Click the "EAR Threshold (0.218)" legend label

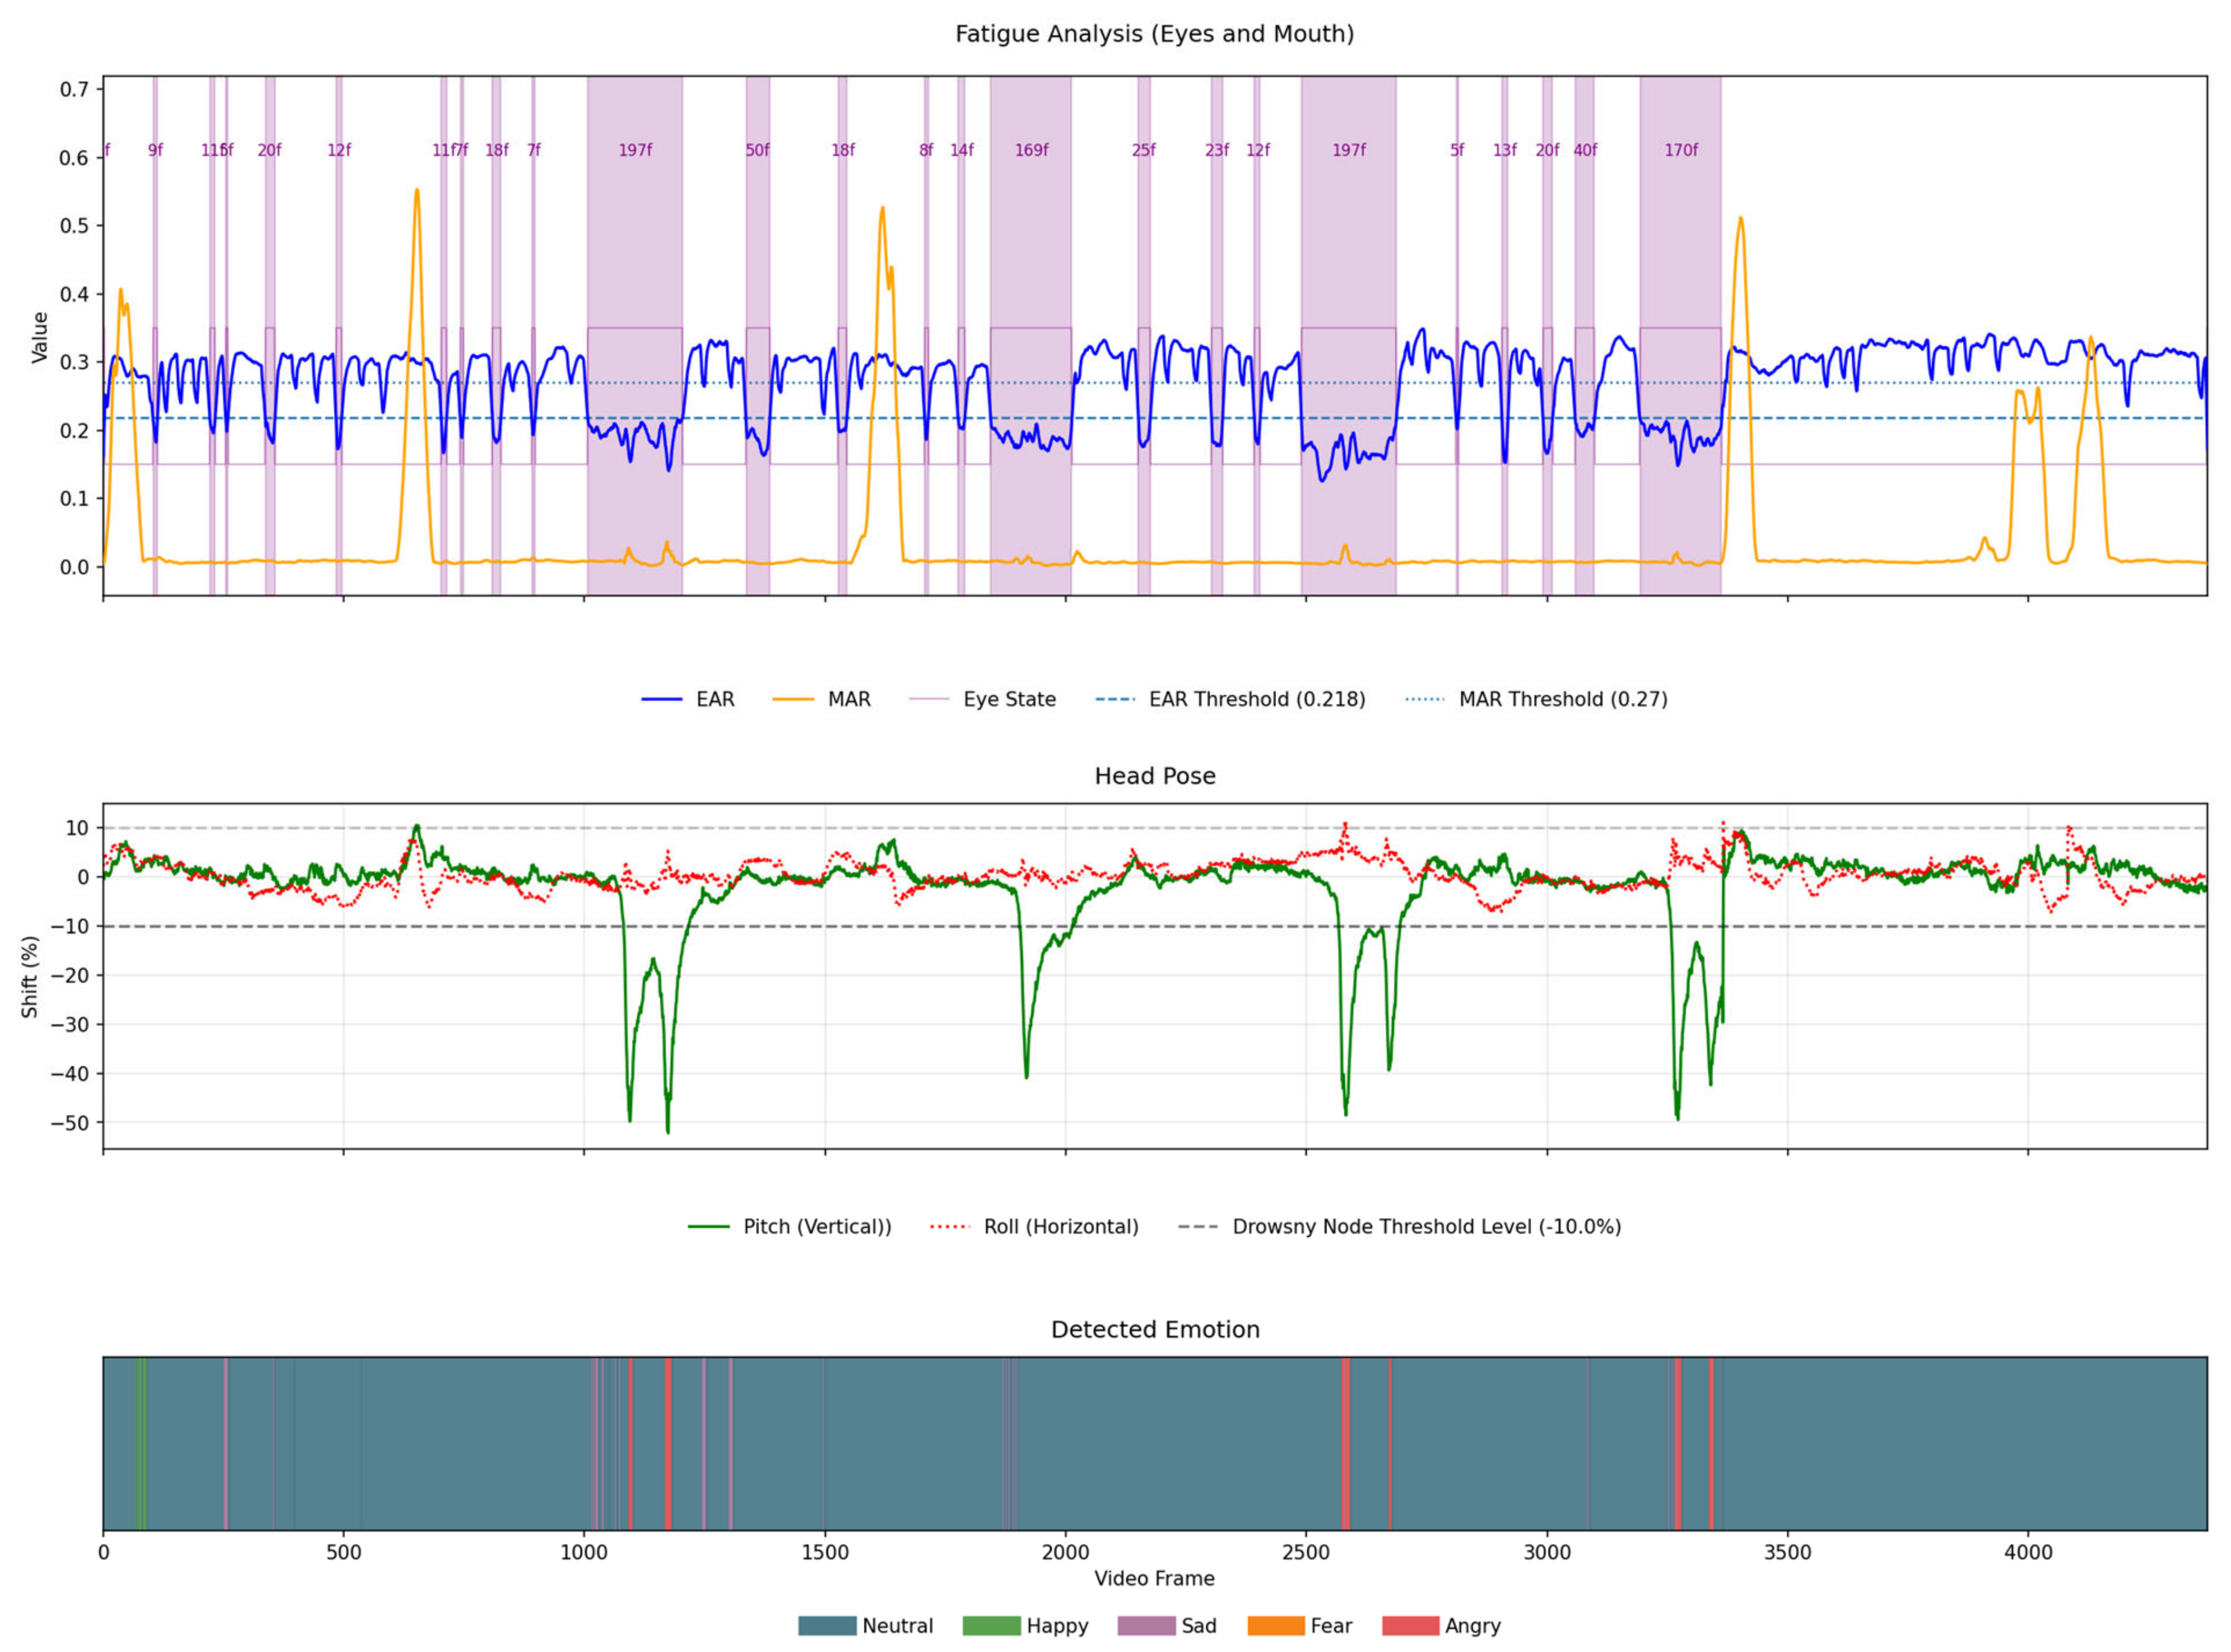[1257, 699]
